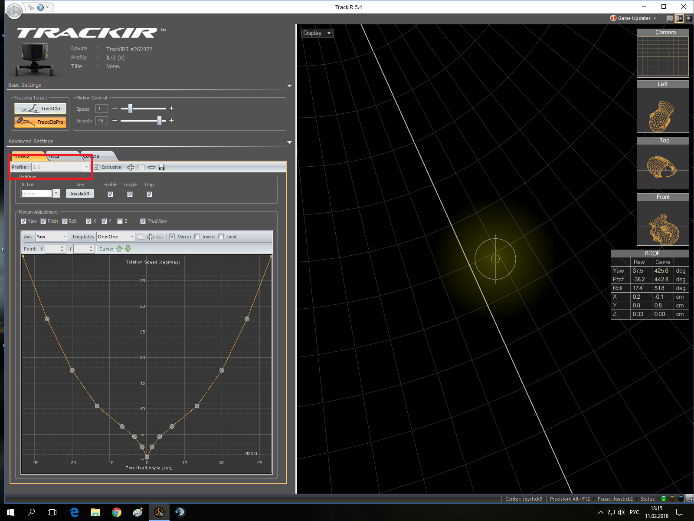Open the Windows Start menu
This screenshot has height=521, width=694.
tap(10, 512)
